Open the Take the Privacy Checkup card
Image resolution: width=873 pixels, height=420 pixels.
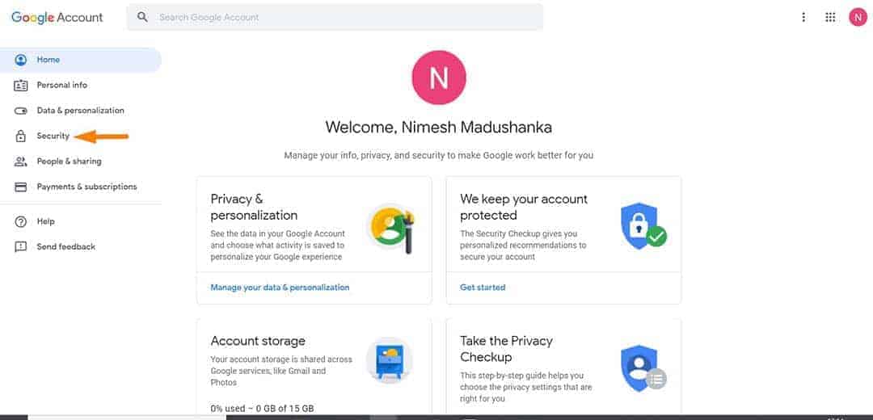[506, 349]
